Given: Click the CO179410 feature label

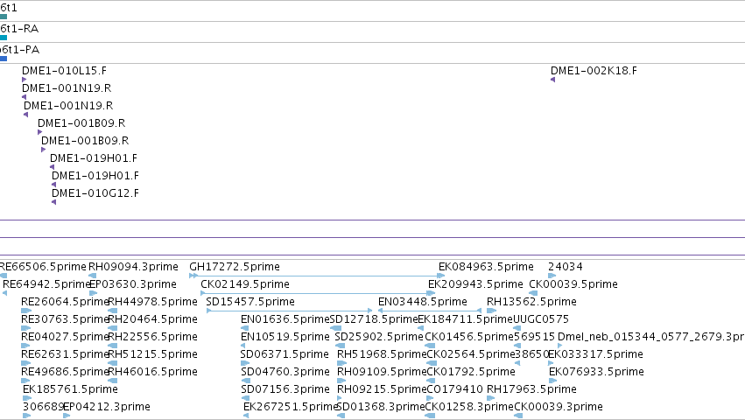Looking at the screenshot, I should (454, 389).
